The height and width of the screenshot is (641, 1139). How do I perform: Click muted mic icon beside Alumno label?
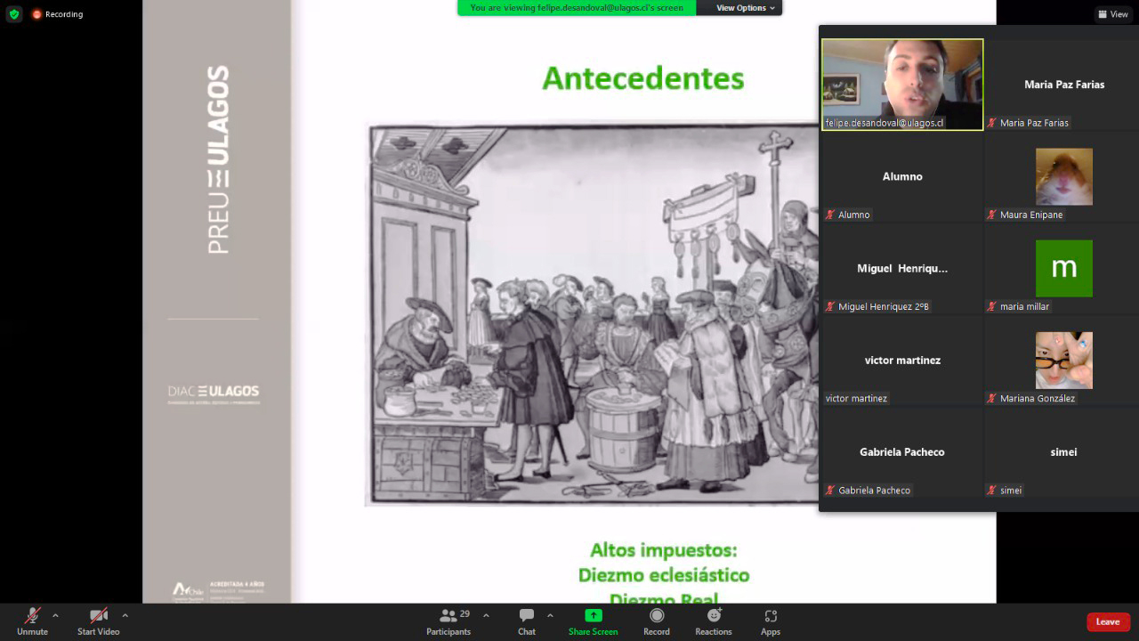830,215
